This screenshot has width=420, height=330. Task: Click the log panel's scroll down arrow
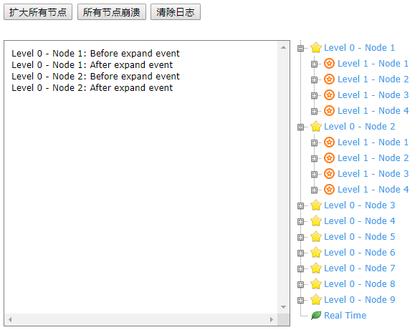tap(283, 307)
